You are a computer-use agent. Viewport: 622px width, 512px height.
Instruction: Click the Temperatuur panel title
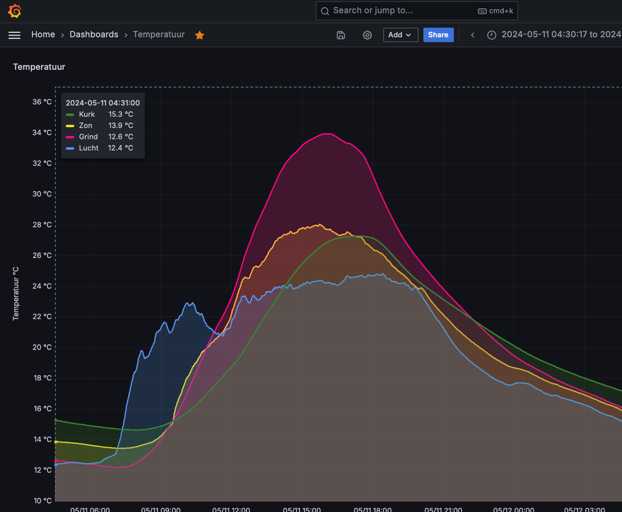tap(39, 67)
